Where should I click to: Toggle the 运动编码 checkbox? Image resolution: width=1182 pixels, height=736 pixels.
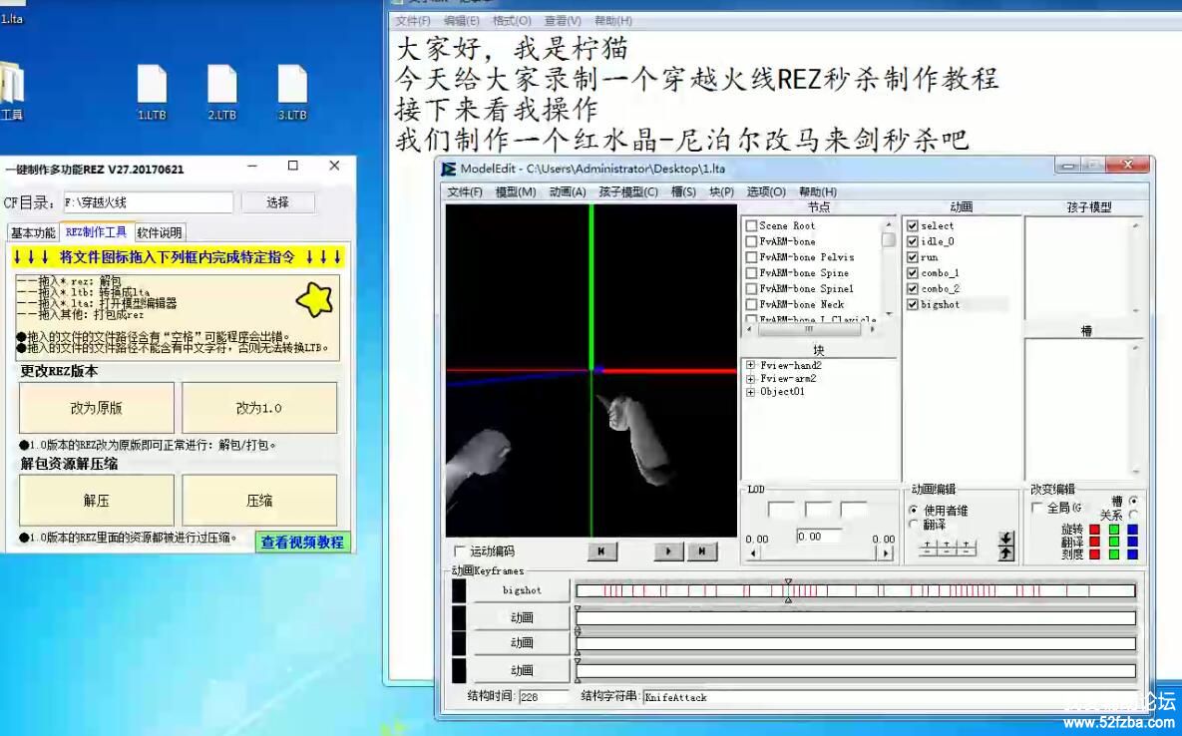[x=459, y=551]
